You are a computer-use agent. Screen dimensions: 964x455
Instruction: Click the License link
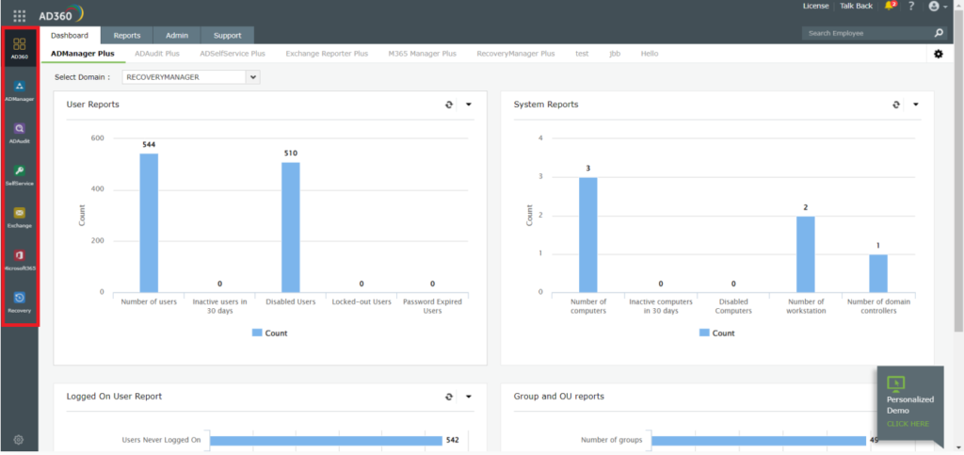coord(816,7)
